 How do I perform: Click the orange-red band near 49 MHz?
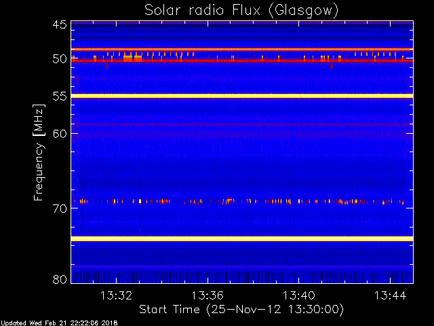[242, 50]
